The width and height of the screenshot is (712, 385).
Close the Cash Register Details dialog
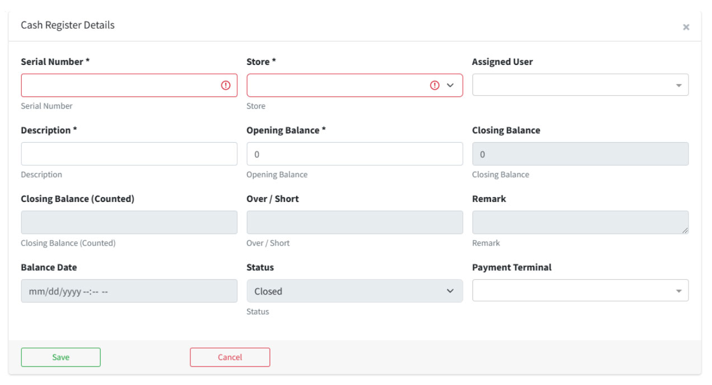686,27
